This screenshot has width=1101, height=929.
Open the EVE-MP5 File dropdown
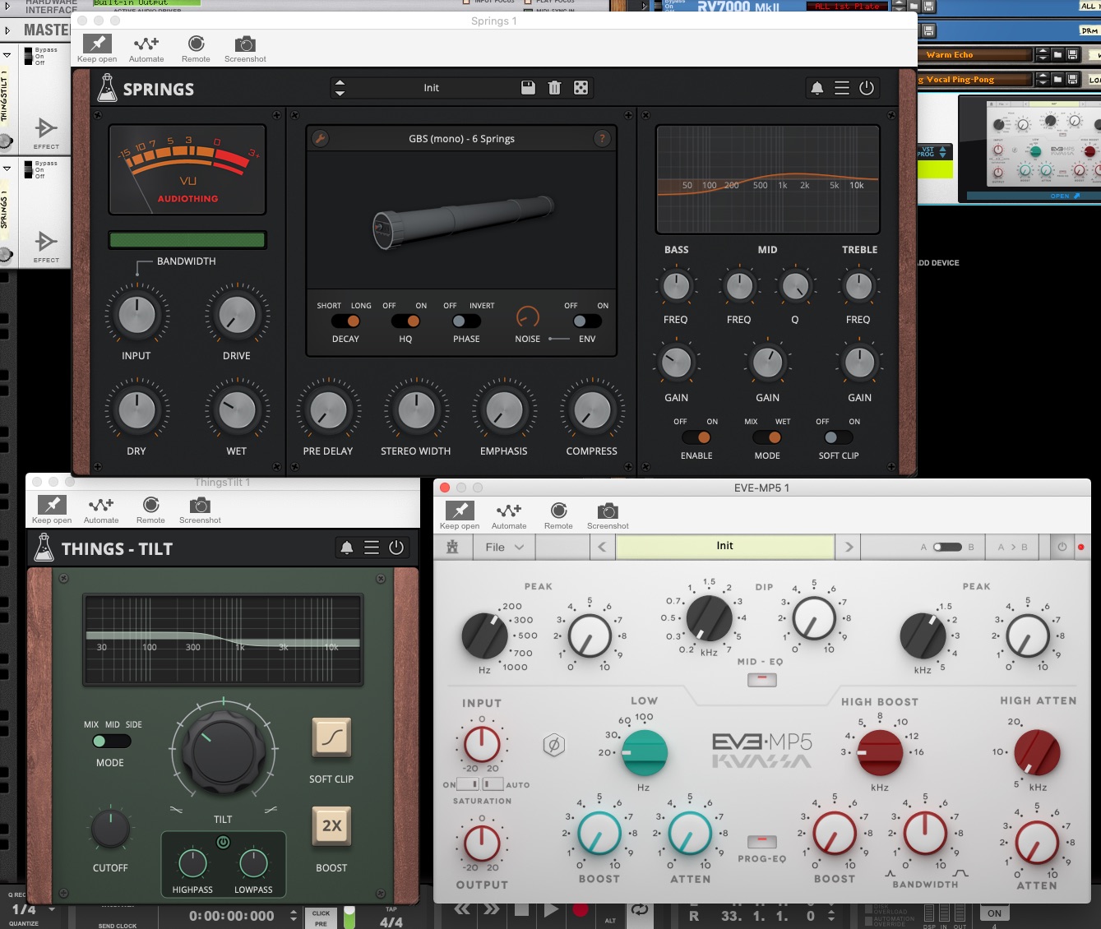tap(504, 547)
